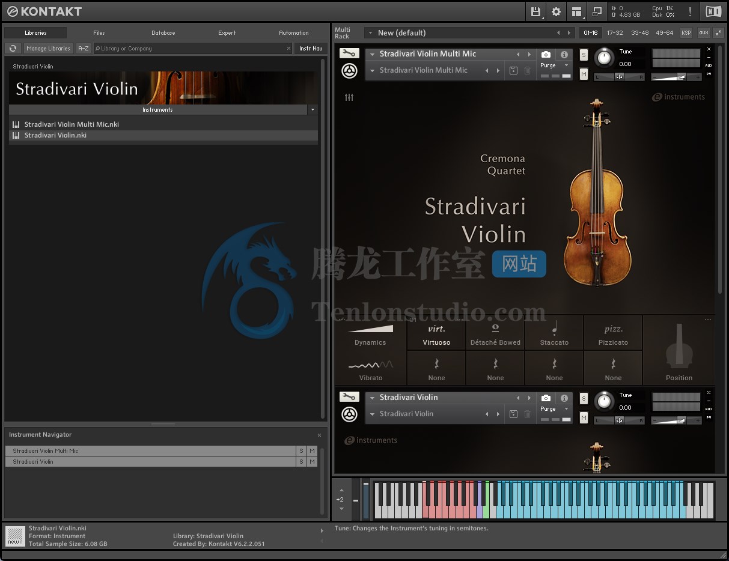Click the volume slider of Multi Mic instrument
729x561 pixels.
pos(677,76)
